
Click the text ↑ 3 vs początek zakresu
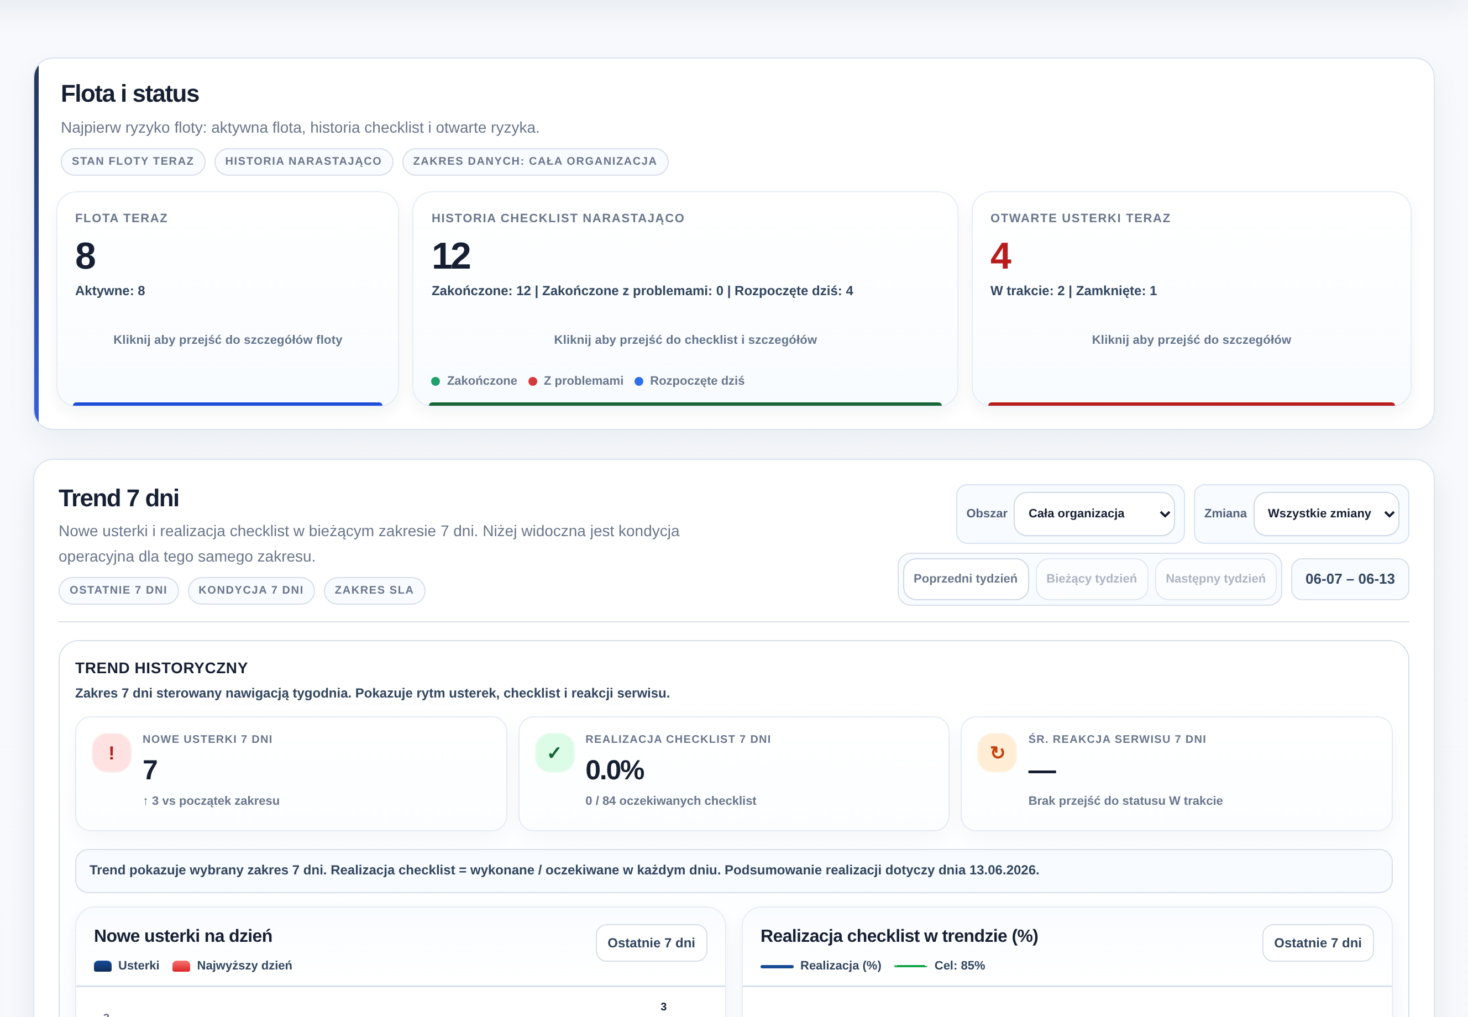(211, 800)
